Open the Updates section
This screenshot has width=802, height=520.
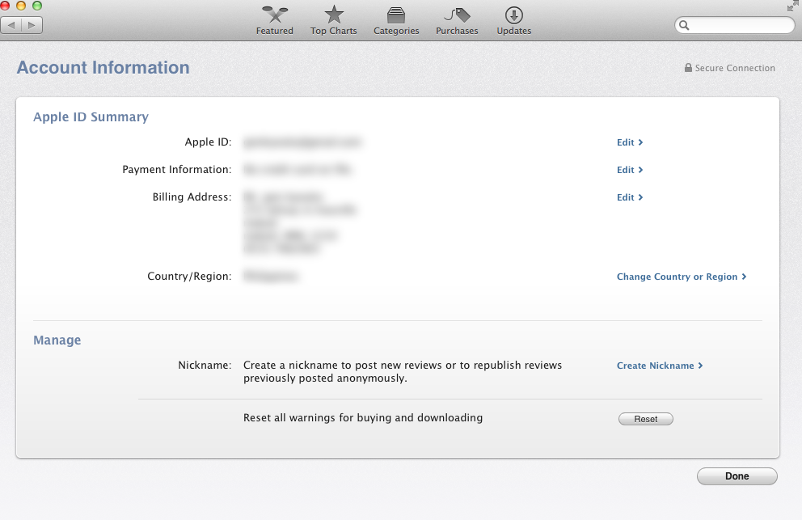point(514,21)
